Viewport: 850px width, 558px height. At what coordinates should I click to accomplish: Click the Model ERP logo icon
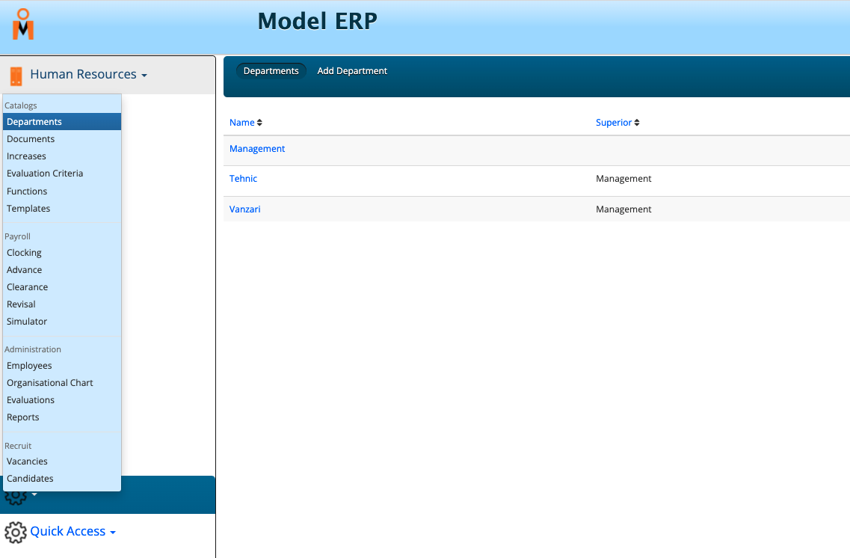coord(23,25)
